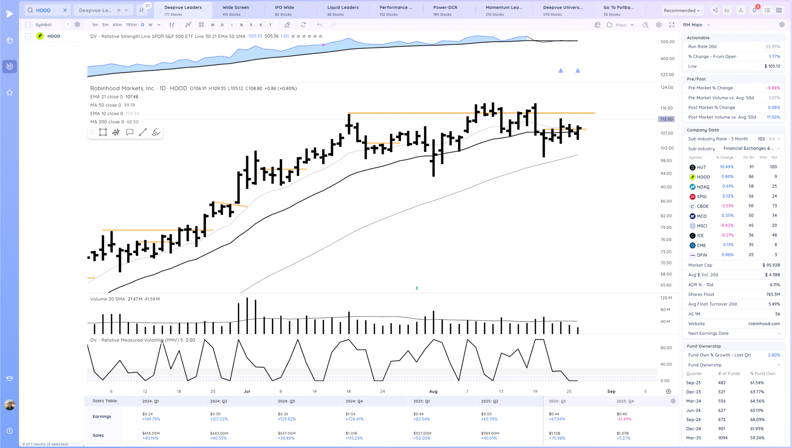Open the notifications bell icon
This screenshot has width=792, height=448.
coord(754,10)
